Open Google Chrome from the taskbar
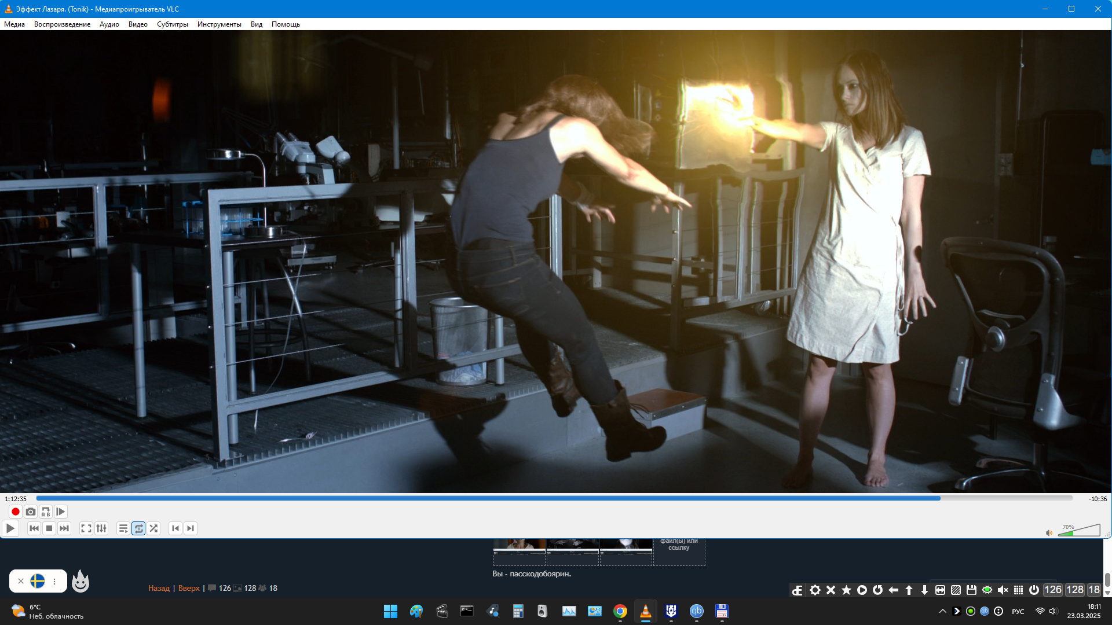Screen dimensions: 1112x625 pyautogui.click(x=620, y=611)
